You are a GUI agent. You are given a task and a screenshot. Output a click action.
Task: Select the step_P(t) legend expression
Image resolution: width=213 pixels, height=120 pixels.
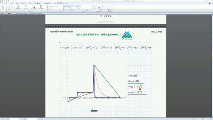pyautogui.click(x=132, y=76)
